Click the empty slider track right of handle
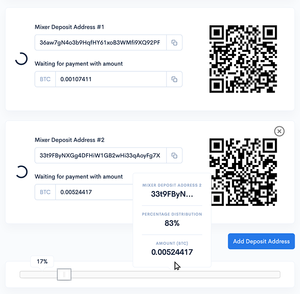300x294 pixels. tap(224, 274)
